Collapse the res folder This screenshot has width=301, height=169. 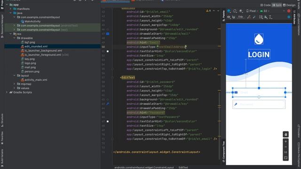pos(10,34)
